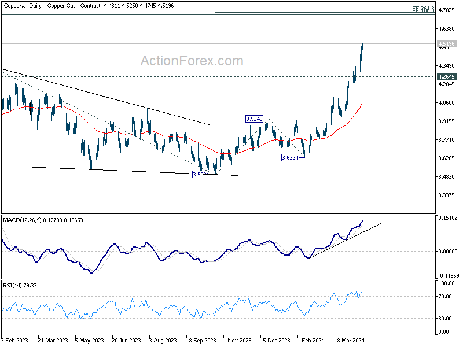Click the 3.6324 price label box
This screenshot has width=463, height=347.
point(291,157)
